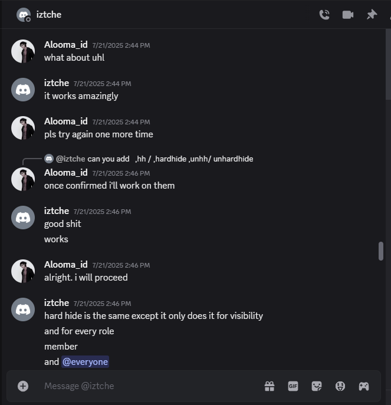Open the GIF picker
Viewport: 391px width, 405px height.
[x=293, y=386]
